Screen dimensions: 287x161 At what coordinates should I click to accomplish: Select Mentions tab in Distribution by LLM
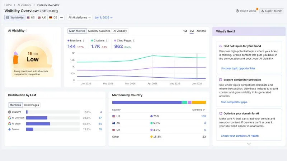[x=15, y=105]
